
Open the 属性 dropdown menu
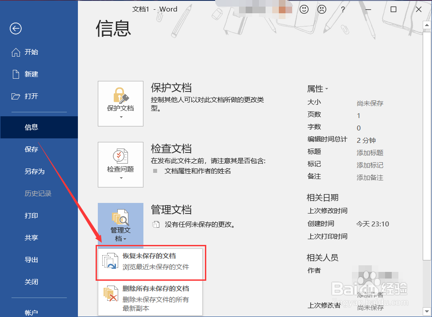(x=326, y=88)
